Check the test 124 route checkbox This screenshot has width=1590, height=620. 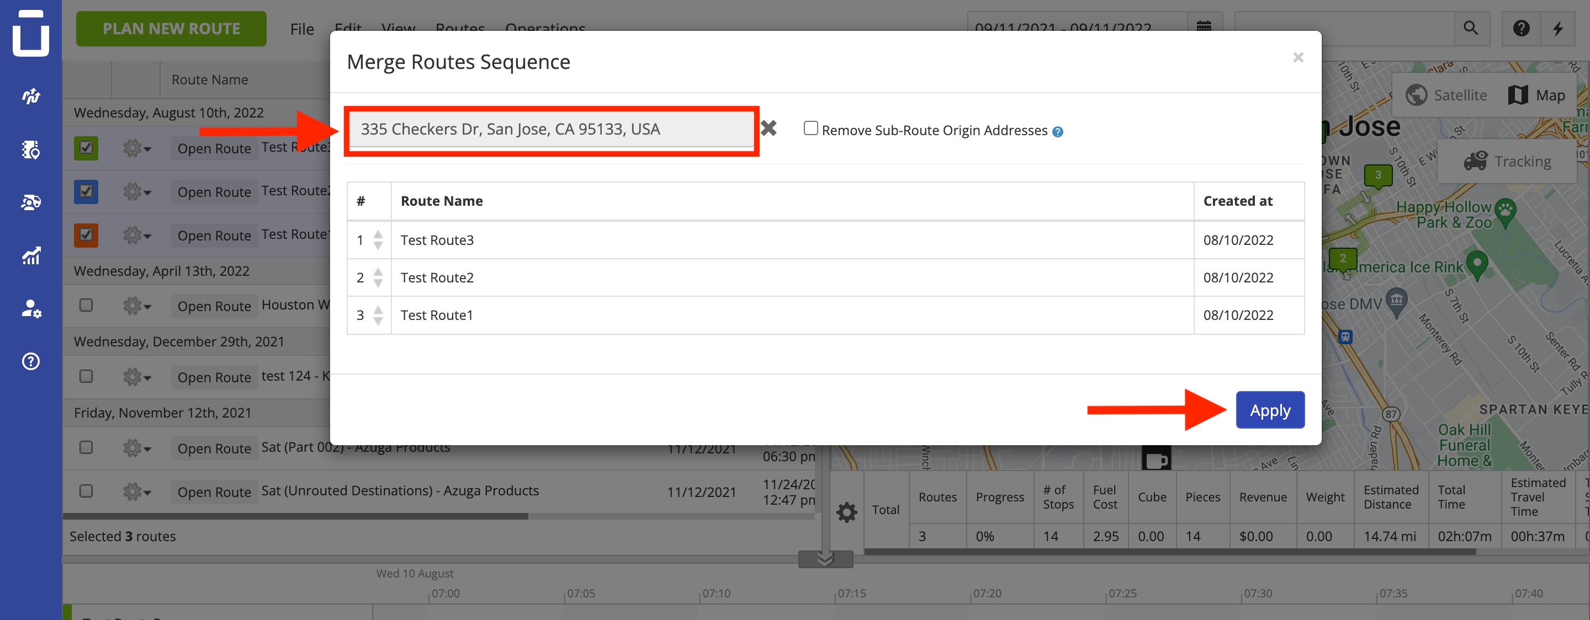(x=87, y=376)
